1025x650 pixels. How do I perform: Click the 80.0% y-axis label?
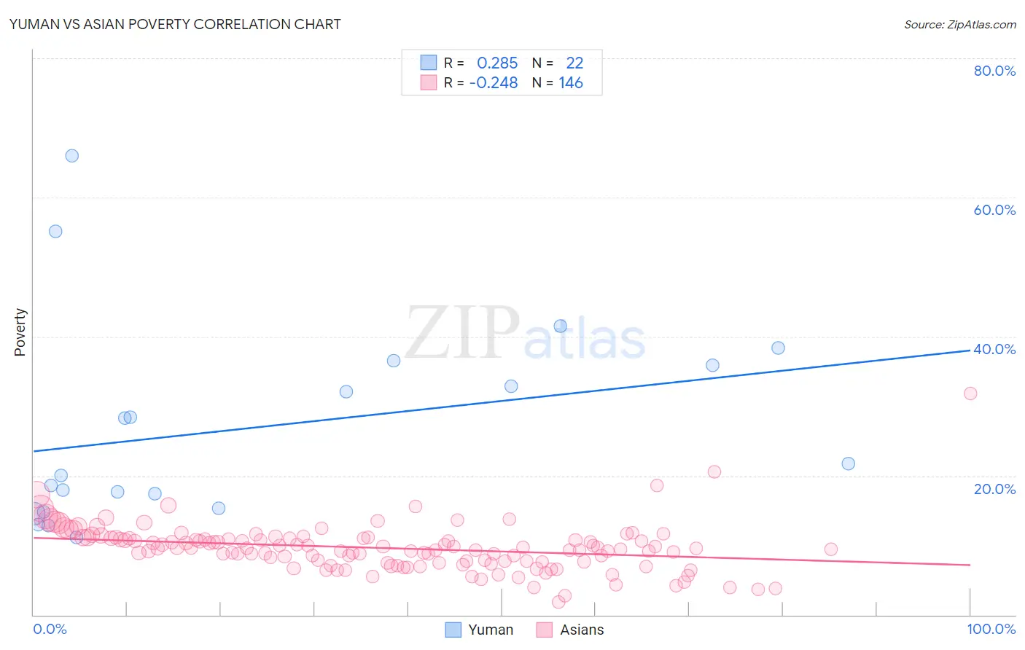pyautogui.click(x=994, y=71)
